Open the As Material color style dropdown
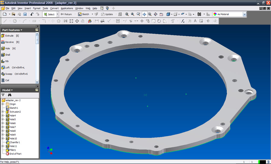 (245, 14)
